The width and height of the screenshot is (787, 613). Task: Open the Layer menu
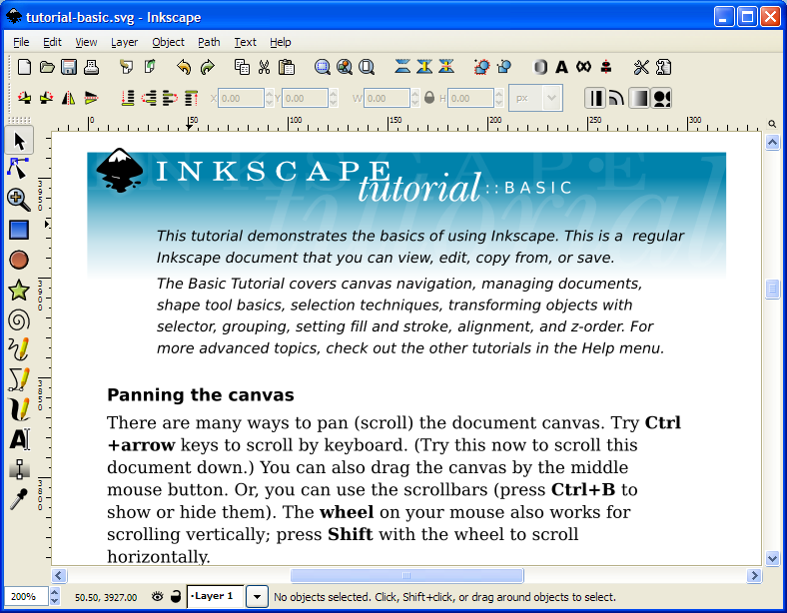124,42
